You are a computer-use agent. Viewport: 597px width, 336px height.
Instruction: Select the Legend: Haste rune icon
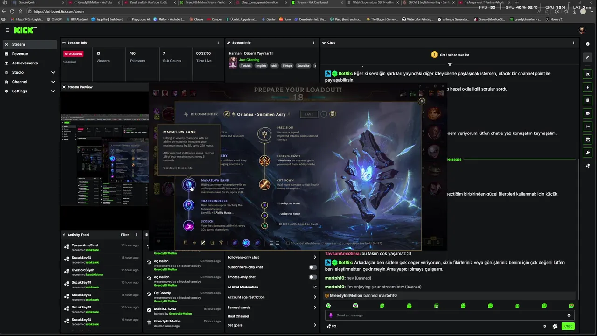264,161
